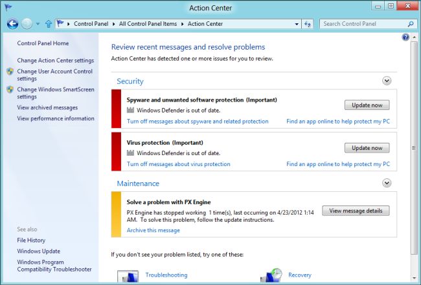This screenshot has width=421, height=285.
Task: Click the scrollbar up arrow
Action: 414,37
